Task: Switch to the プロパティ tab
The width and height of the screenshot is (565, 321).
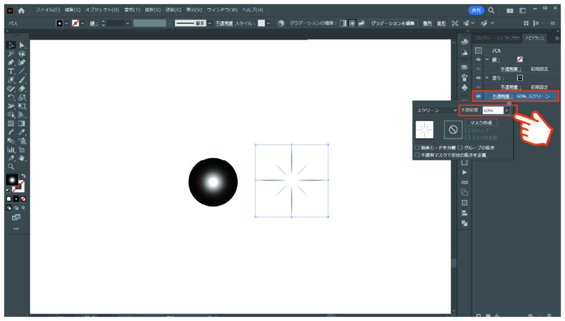Action: pos(483,38)
